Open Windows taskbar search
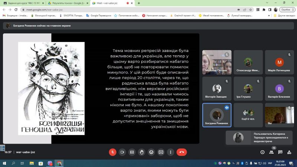The width and height of the screenshot is (297, 167). 13,163
